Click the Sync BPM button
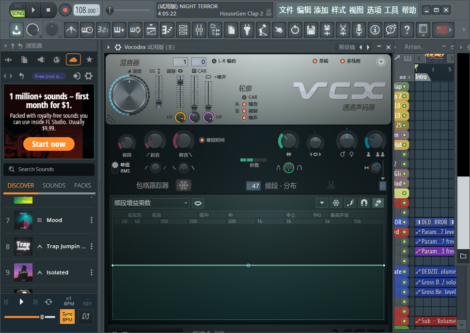 pos(67,317)
